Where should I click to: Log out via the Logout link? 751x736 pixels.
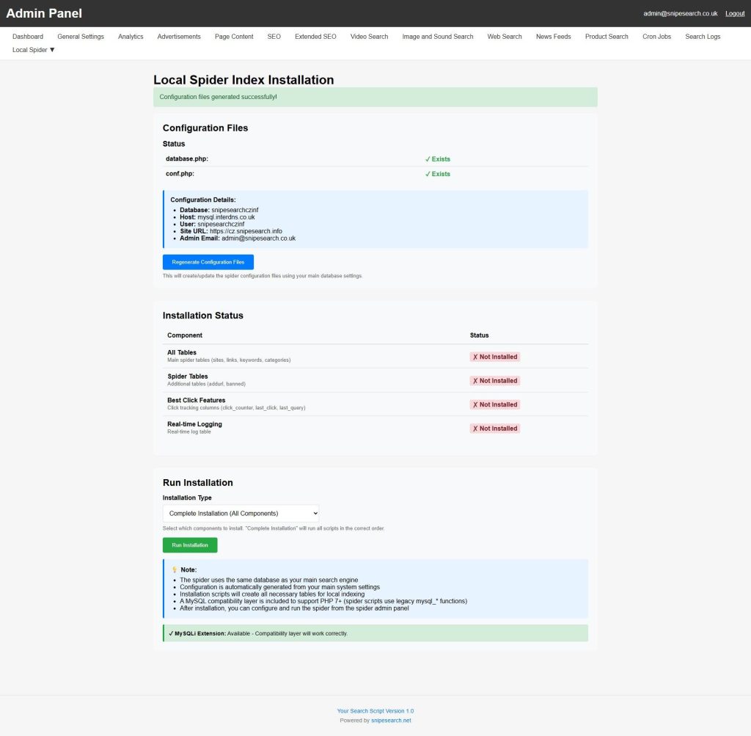734,13
